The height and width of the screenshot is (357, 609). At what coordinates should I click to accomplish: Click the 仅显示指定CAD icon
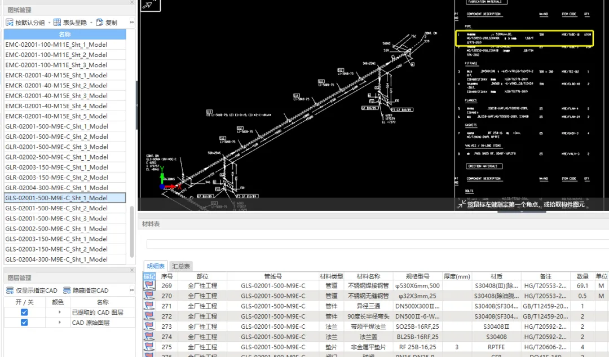[10, 290]
